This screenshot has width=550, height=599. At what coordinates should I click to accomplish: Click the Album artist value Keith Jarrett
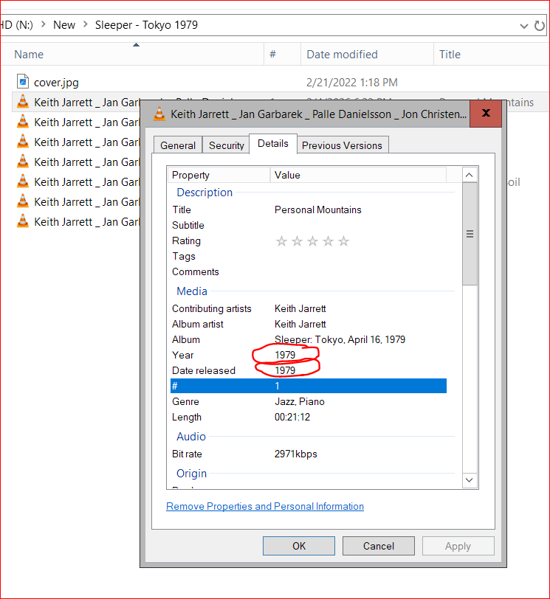300,325
